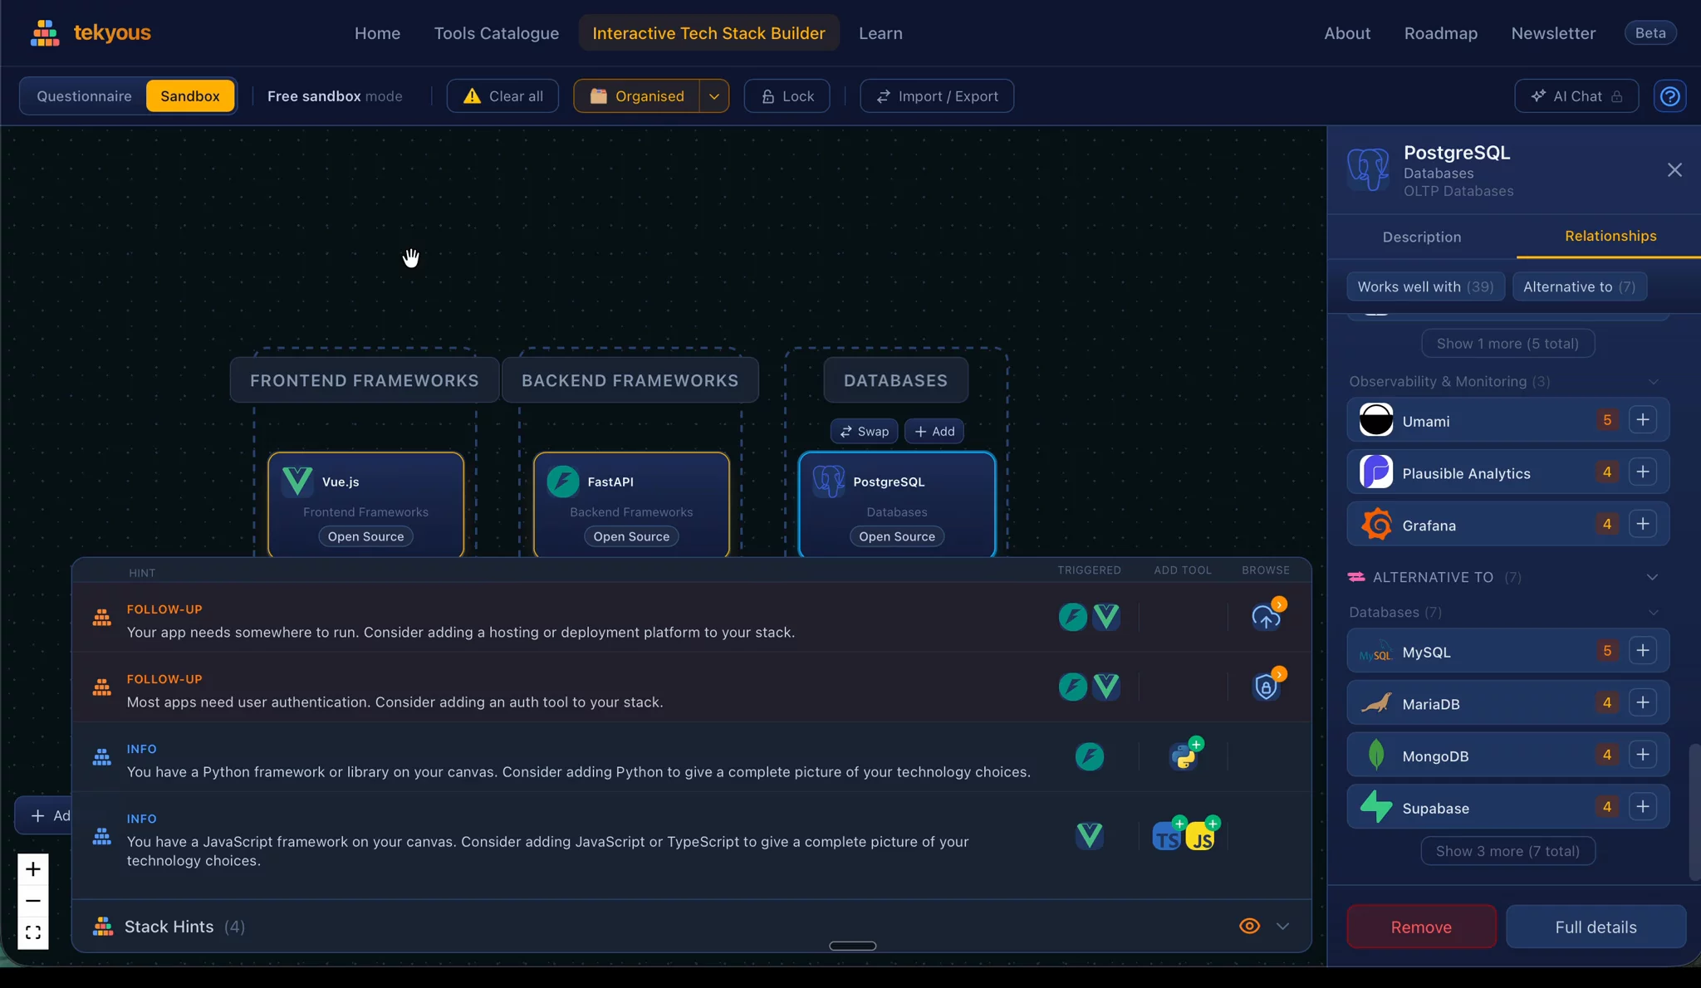The width and height of the screenshot is (1701, 988).
Task: Select the Vue.js card on canvas
Action: pyautogui.click(x=365, y=504)
